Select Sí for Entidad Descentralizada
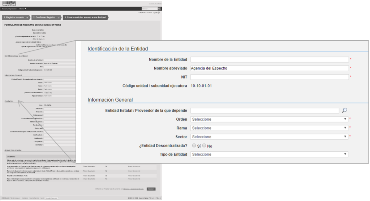 [x=194, y=146]
